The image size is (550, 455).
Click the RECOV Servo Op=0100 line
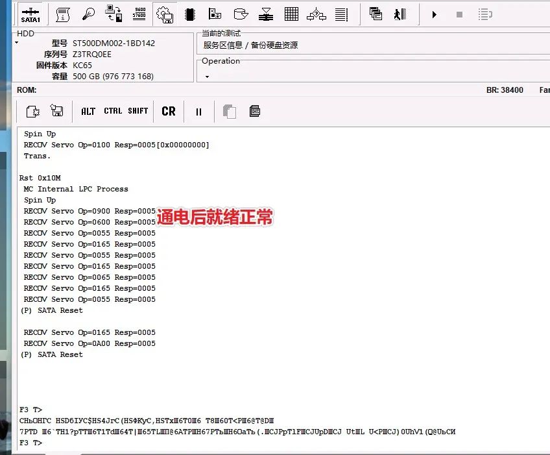coord(116,145)
